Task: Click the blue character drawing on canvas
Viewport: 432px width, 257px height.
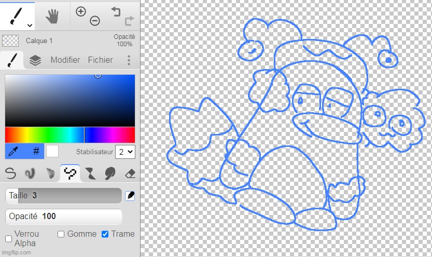Action: tap(296, 124)
